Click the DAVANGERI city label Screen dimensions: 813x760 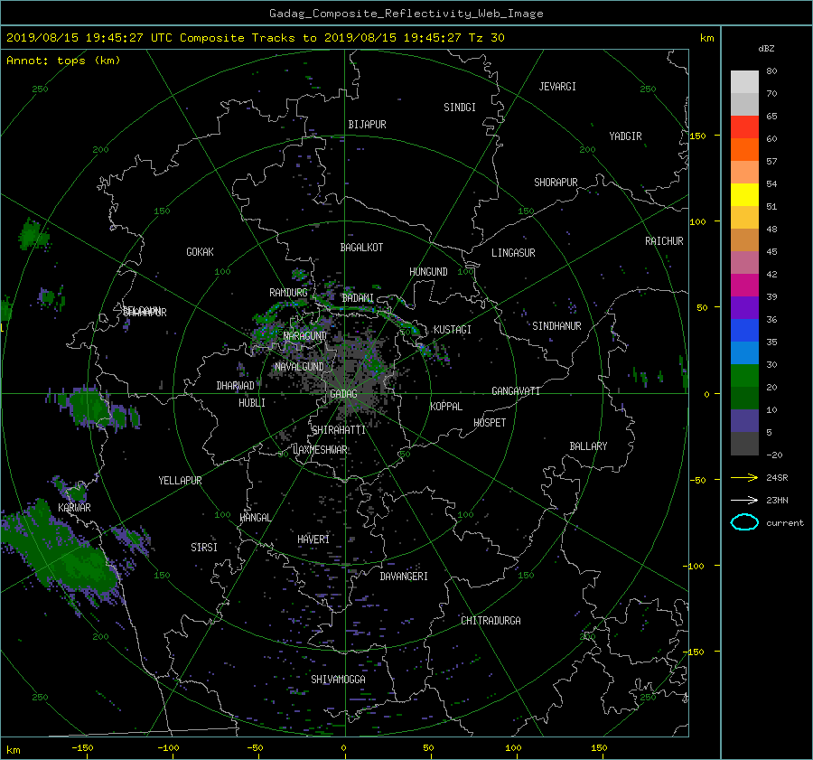point(404,577)
